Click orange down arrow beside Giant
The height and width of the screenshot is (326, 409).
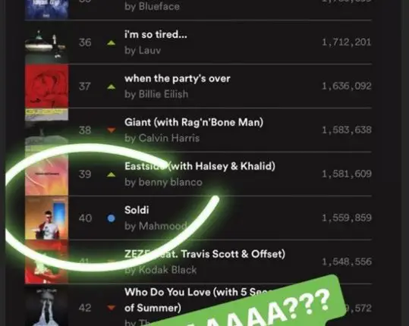[111, 130]
